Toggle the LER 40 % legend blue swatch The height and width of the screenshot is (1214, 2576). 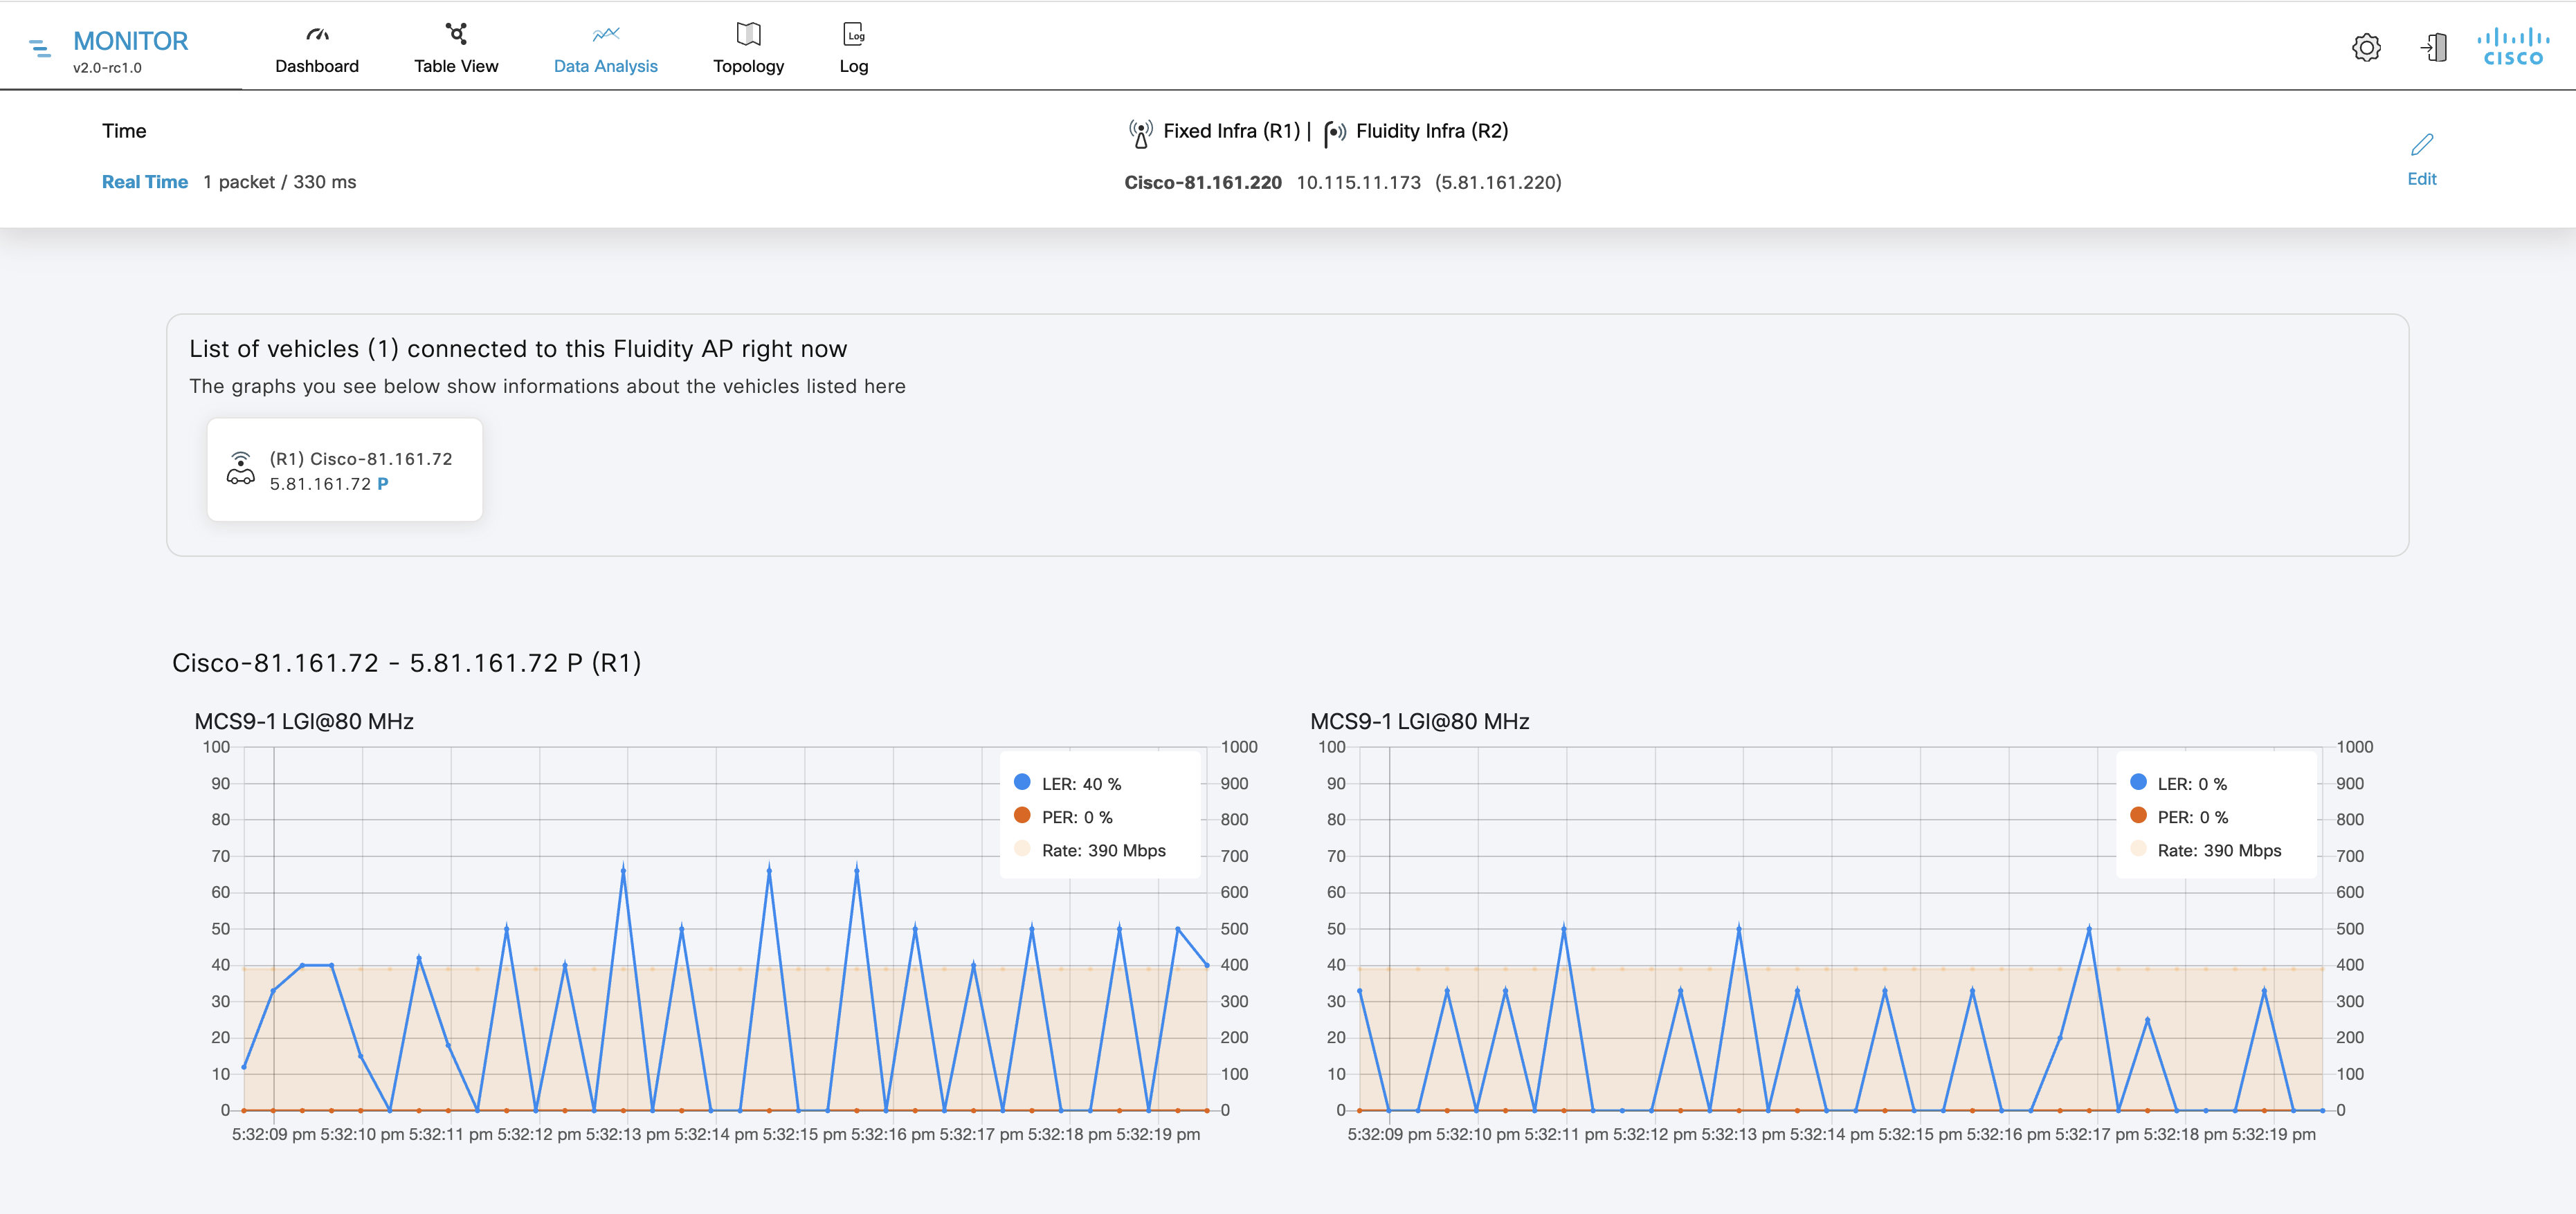tap(1022, 782)
